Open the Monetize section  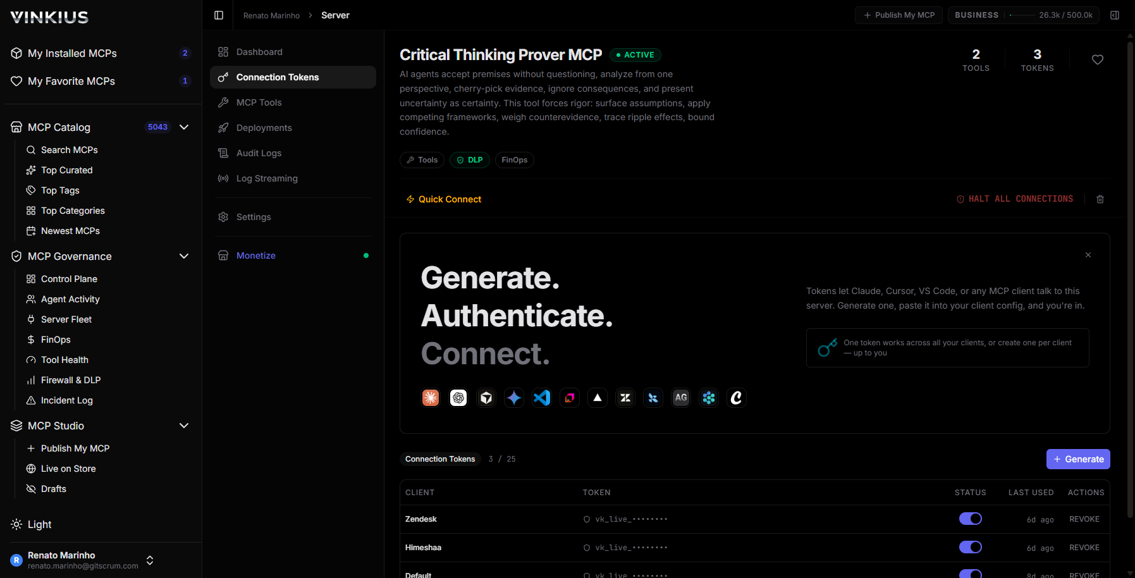pyautogui.click(x=293, y=255)
